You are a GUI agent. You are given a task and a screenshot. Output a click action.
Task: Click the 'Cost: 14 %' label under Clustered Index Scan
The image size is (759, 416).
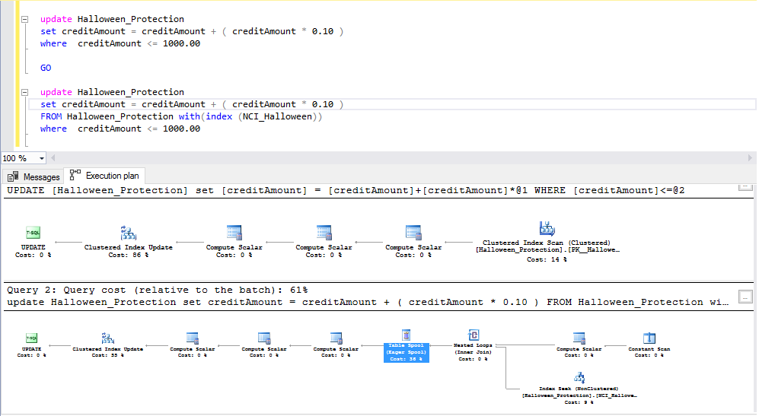click(x=547, y=260)
